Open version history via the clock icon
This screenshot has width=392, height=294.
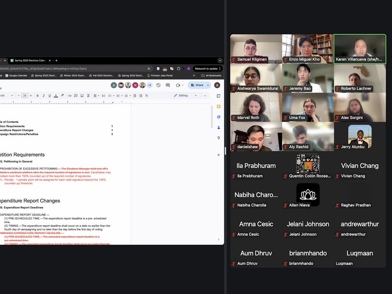(x=158, y=85)
